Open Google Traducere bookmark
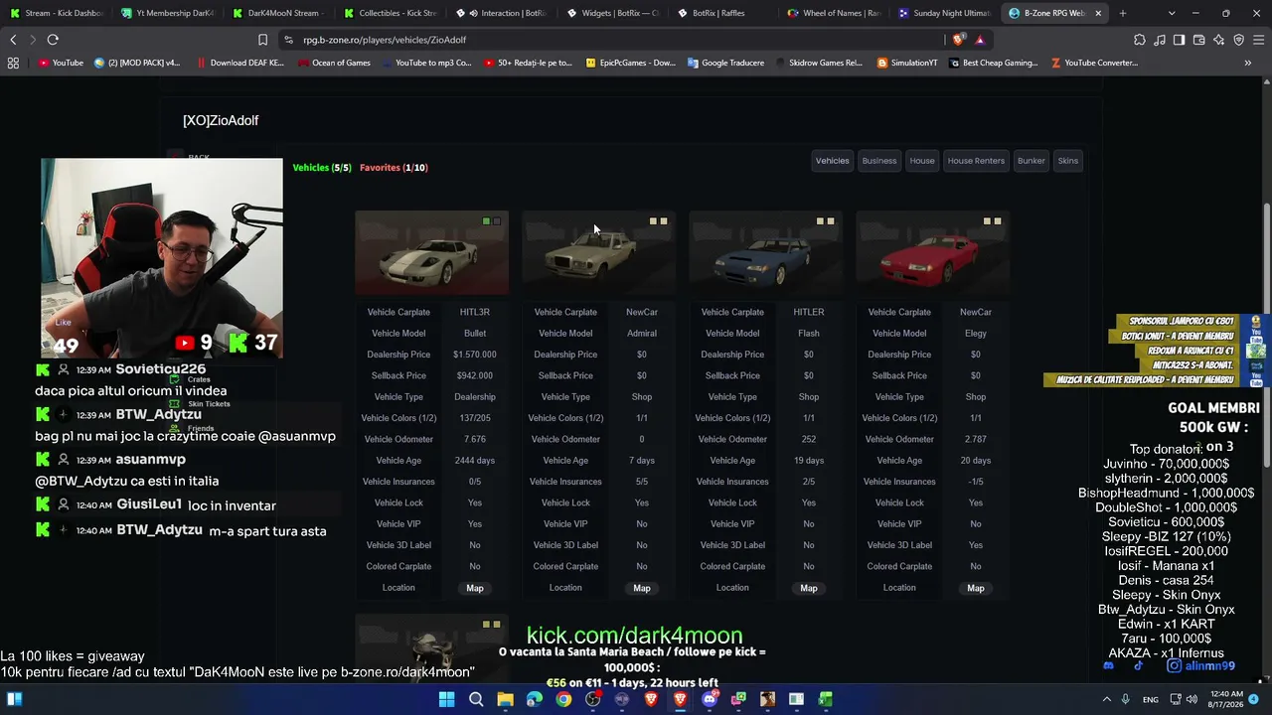Image resolution: width=1272 pixels, height=715 pixels. (724, 63)
